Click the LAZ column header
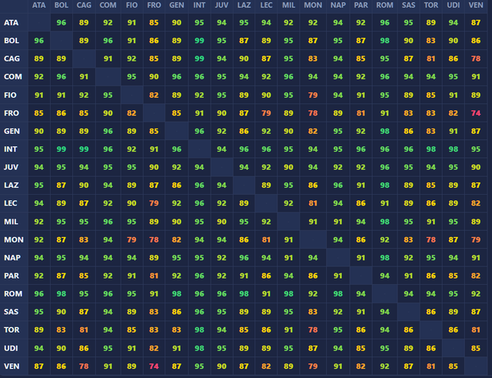 [x=244, y=5]
